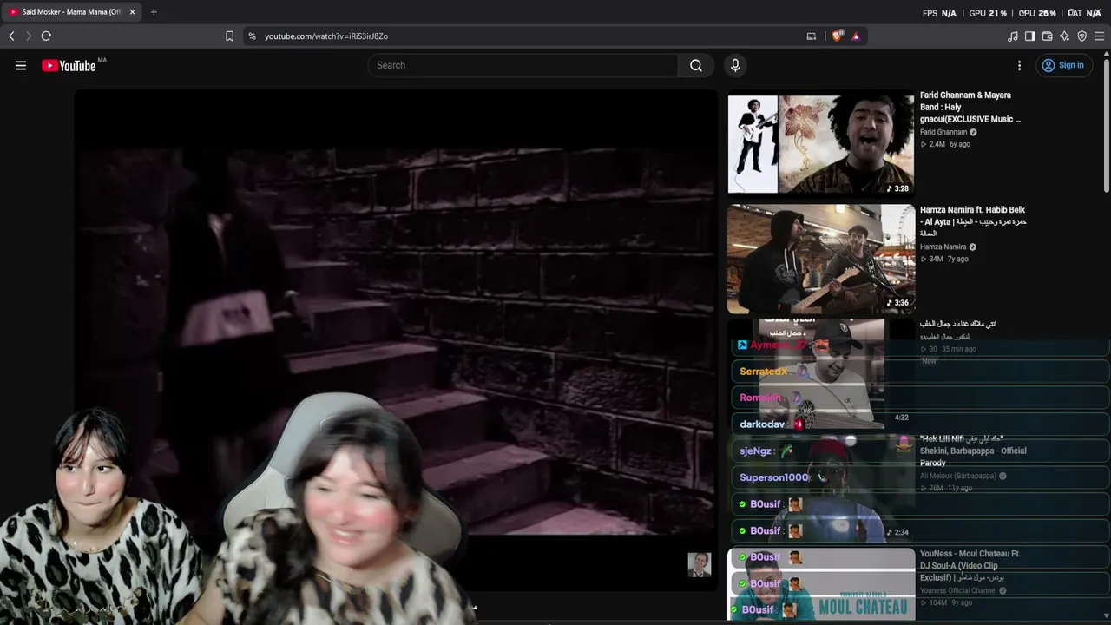Open Hamza Namira Al Ayta video thumbnail
The height and width of the screenshot is (625, 1111).
pos(821,259)
